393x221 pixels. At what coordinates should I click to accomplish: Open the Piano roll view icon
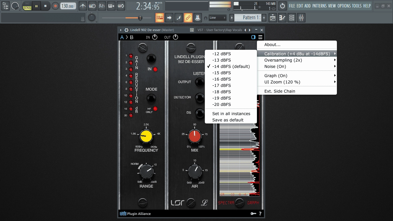(282, 18)
